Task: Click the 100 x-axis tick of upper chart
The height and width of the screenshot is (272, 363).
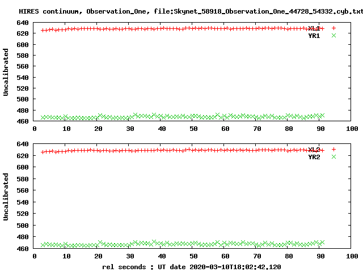Action: (x=352, y=129)
